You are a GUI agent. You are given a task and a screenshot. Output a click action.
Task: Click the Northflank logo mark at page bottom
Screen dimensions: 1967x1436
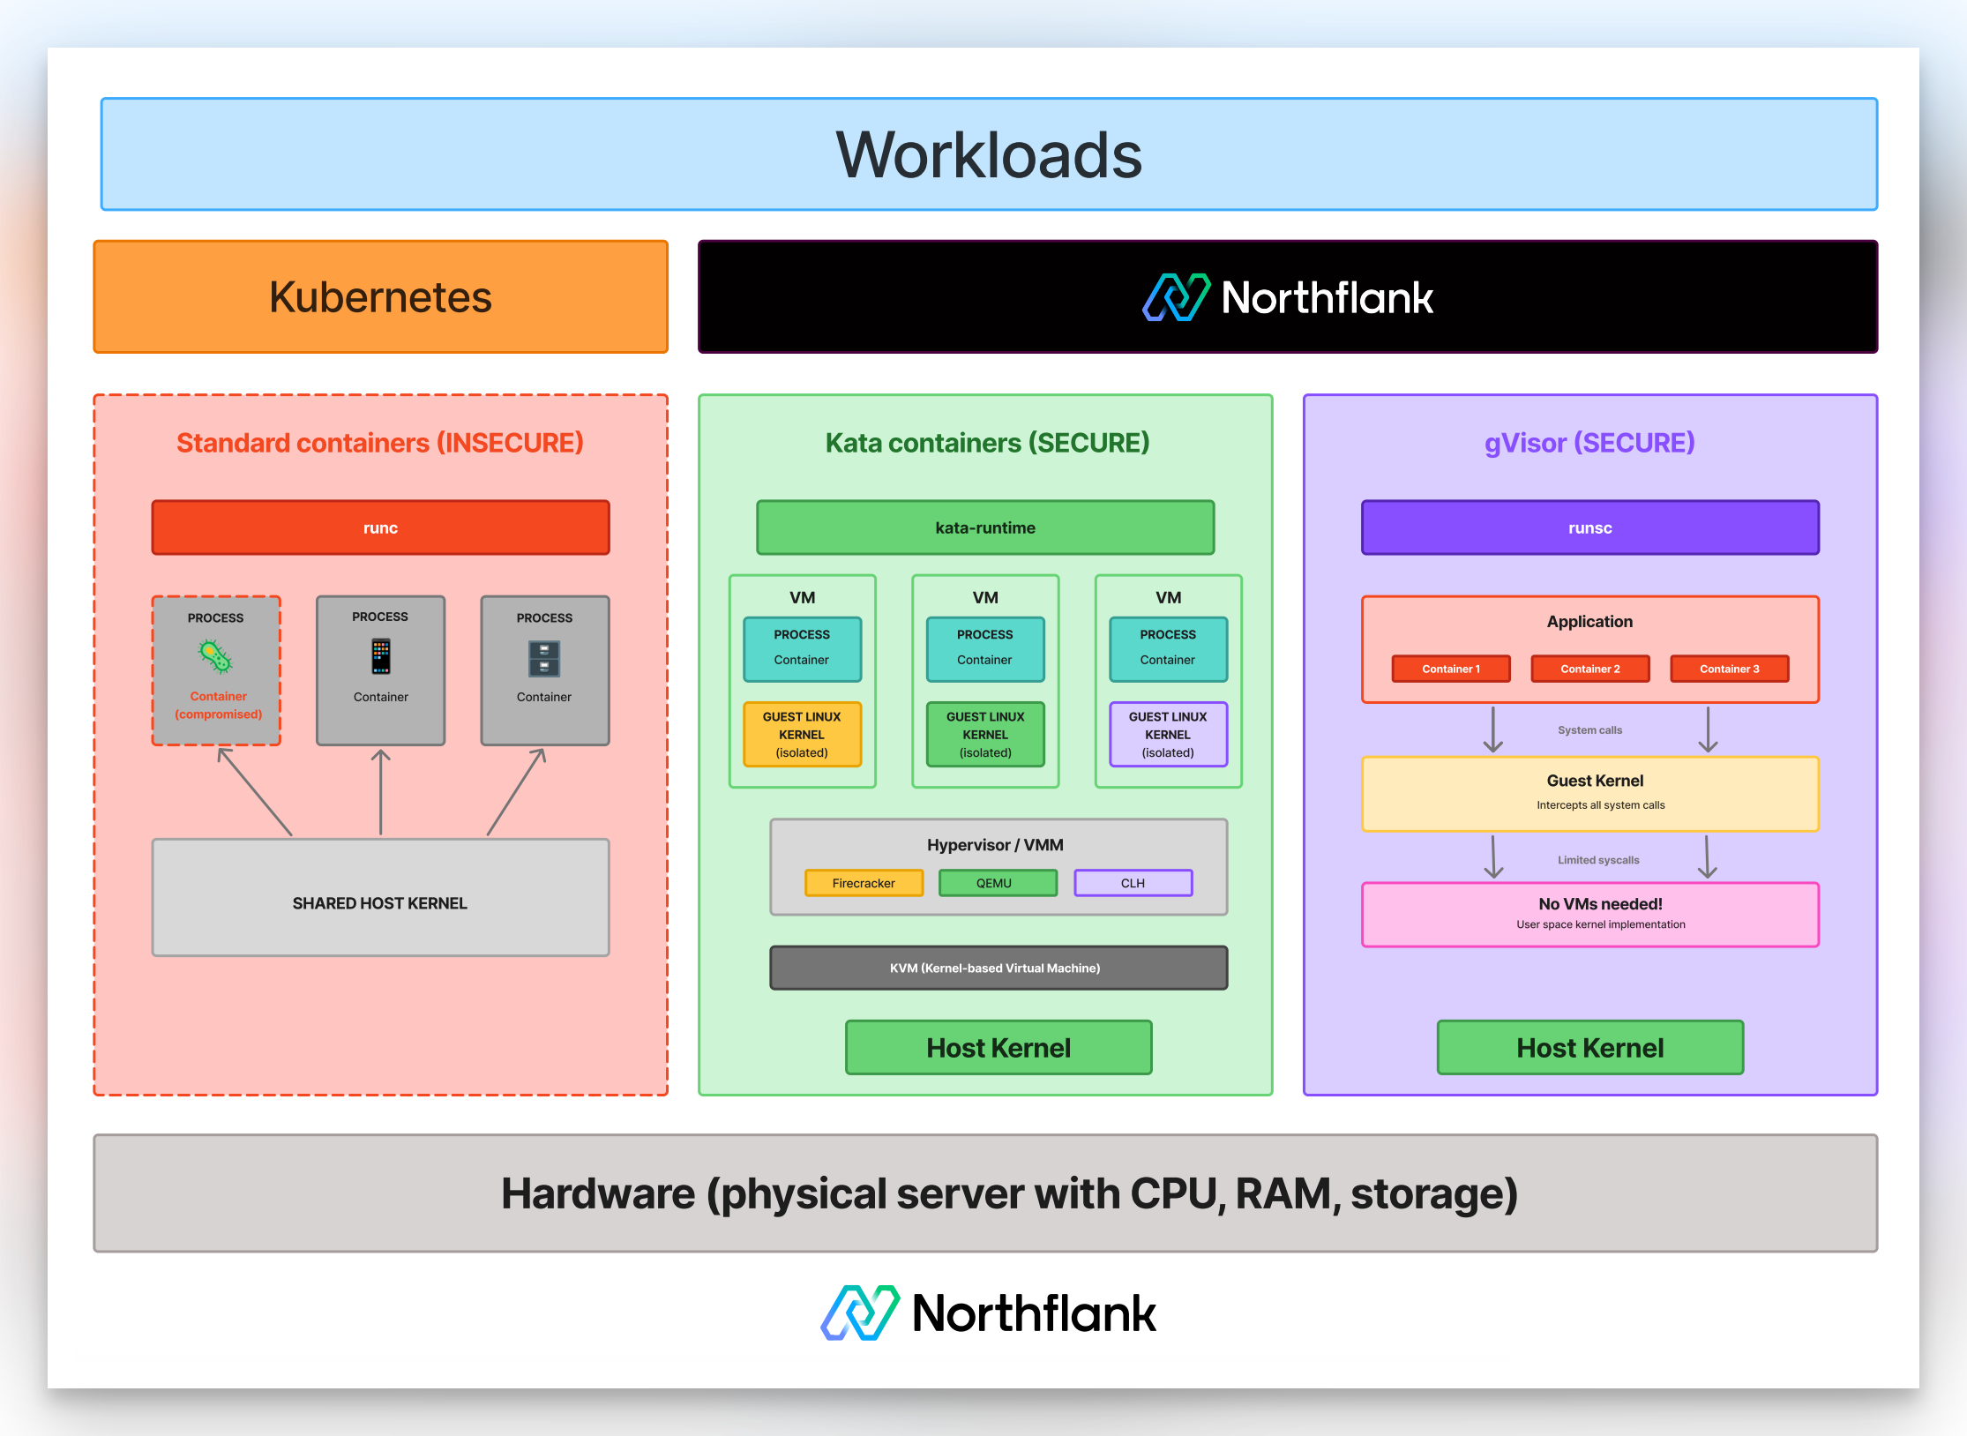tap(860, 1313)
